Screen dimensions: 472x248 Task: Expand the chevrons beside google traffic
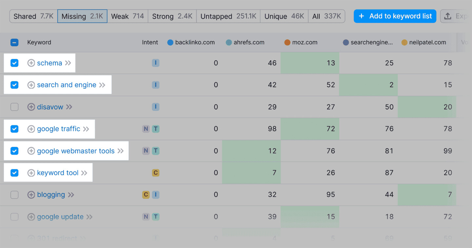click(x=86, y=129)
